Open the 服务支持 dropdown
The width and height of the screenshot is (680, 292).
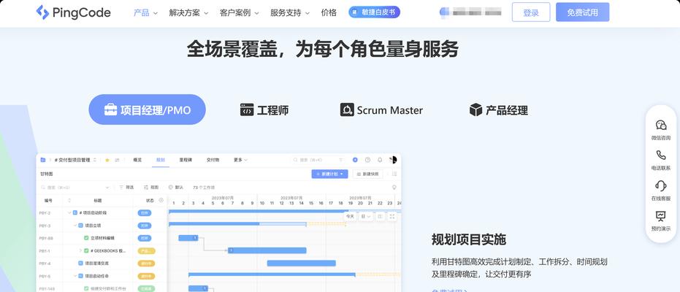tap(290, 12)
